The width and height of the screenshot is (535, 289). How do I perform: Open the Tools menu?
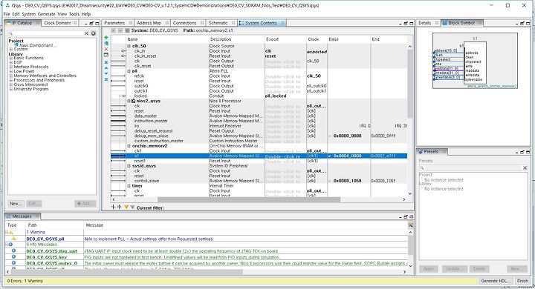point(74,14)
